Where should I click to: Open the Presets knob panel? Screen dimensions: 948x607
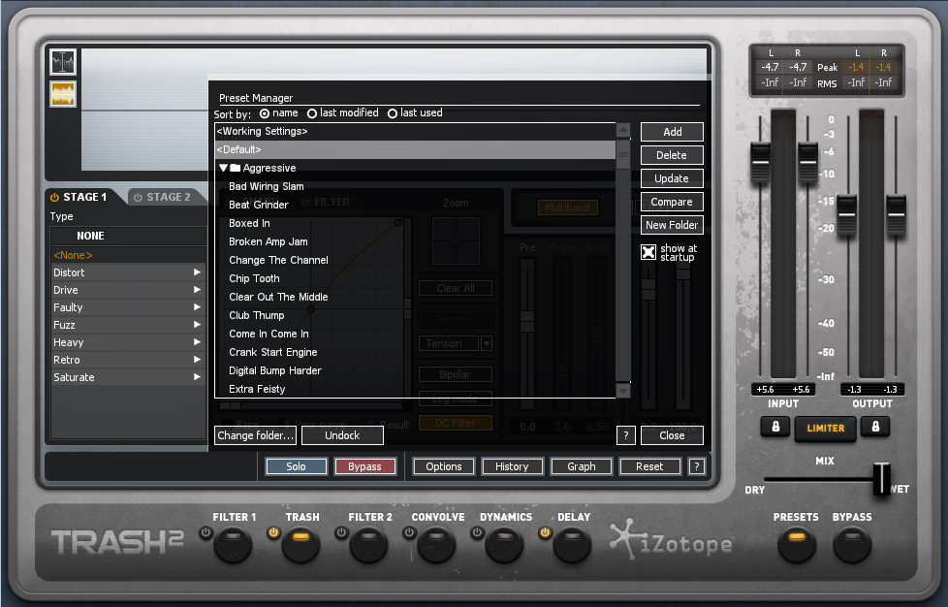click(x=796, y=546)
